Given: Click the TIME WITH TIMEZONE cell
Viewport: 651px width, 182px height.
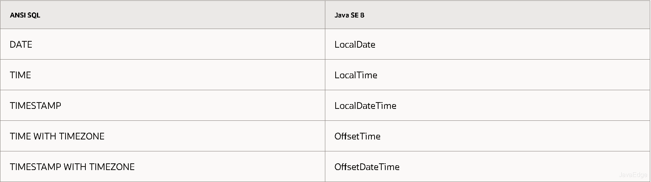Looking at the screenshot, I should point(162,136).
